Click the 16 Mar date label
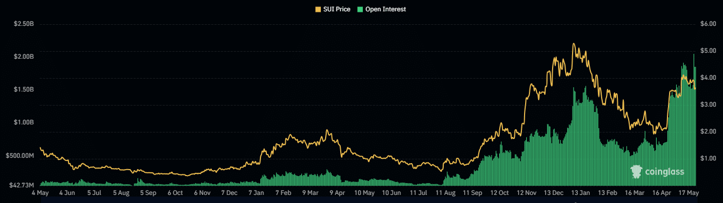723x203 pixels. [634, 192]
